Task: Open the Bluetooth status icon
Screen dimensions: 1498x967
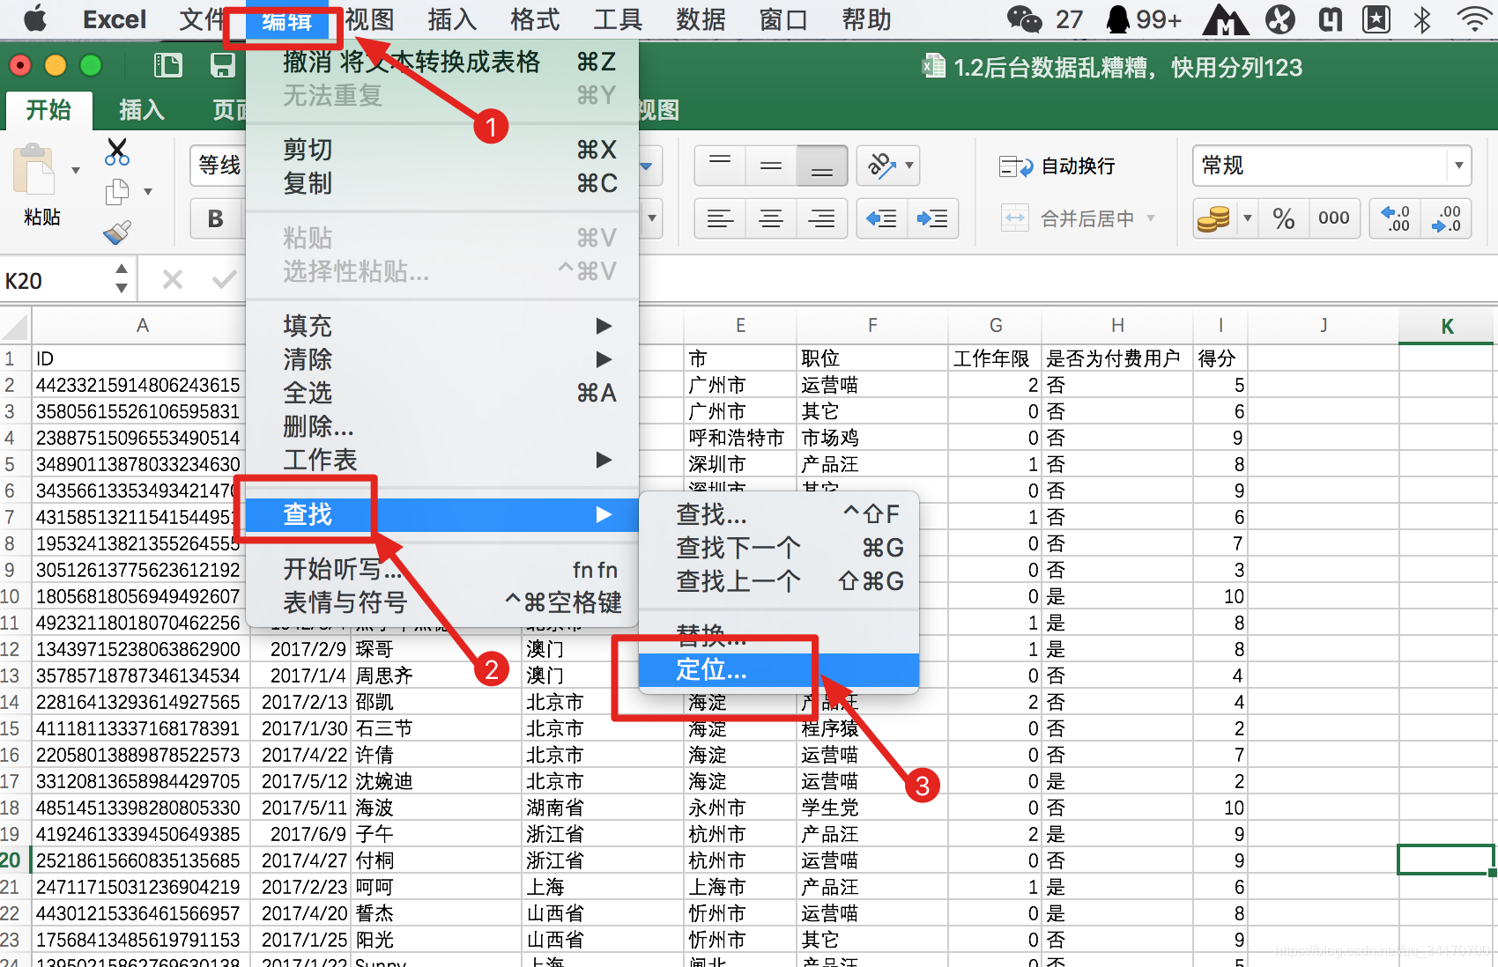Action: click(x=1422, y=18)
